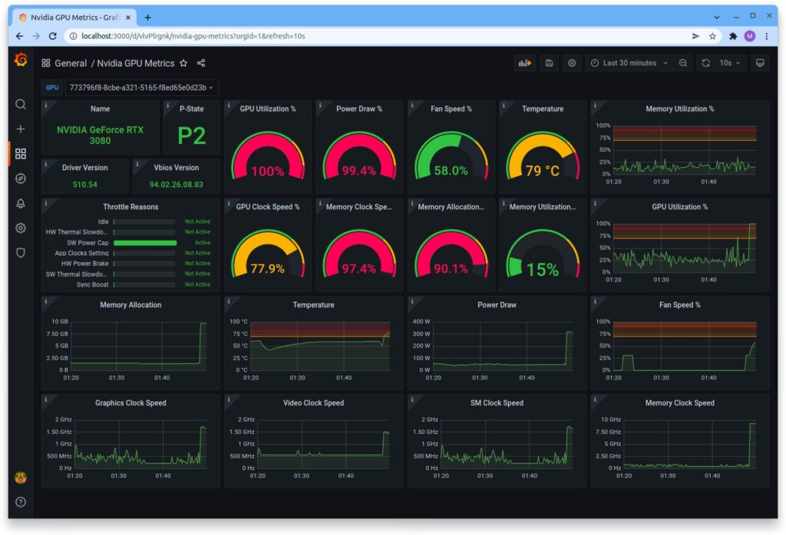Open the Create plus icon in sidebar
The width and height of the screenshot is (786, 535).
click(21, 129)
